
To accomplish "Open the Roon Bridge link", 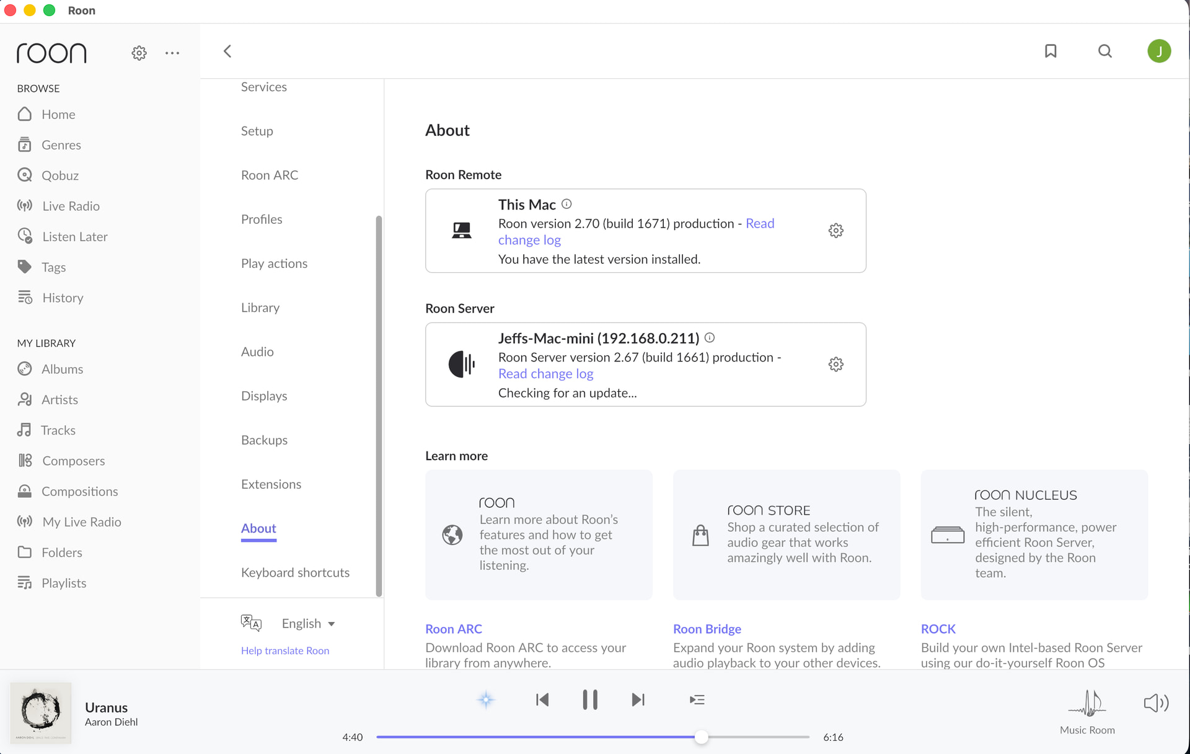I will point(707,629).
